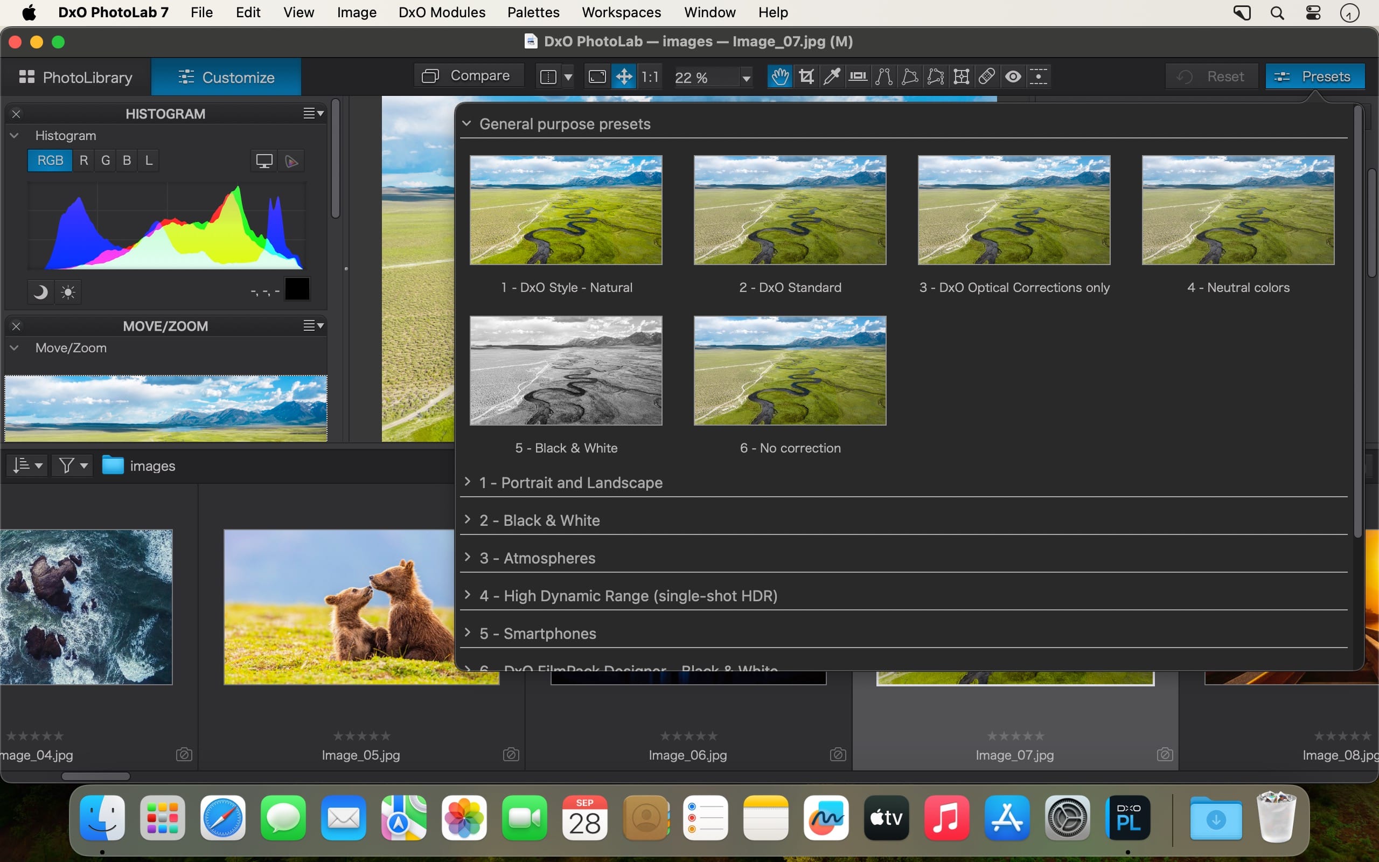The width and height of the screenshot is (1379, 862).
Task: Open the Local Adjustments tool
Action: tap(1039, 77)
